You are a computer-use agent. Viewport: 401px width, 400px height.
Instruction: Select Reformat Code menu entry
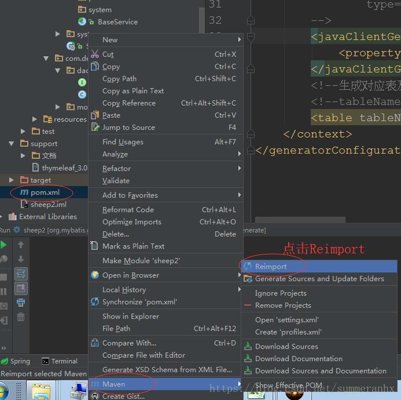click(165, 210)
